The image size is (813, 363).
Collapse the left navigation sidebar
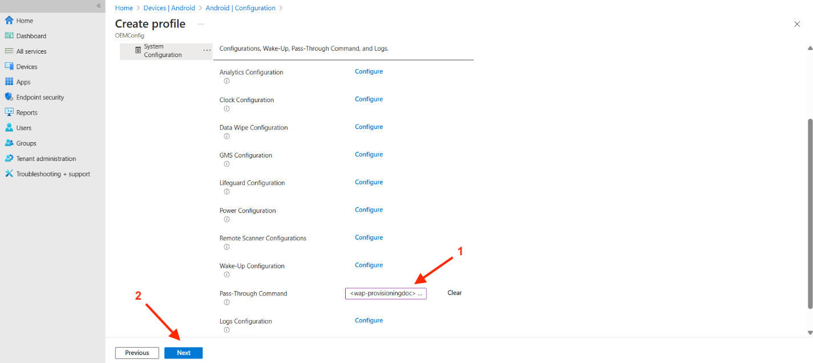point(99,6)
